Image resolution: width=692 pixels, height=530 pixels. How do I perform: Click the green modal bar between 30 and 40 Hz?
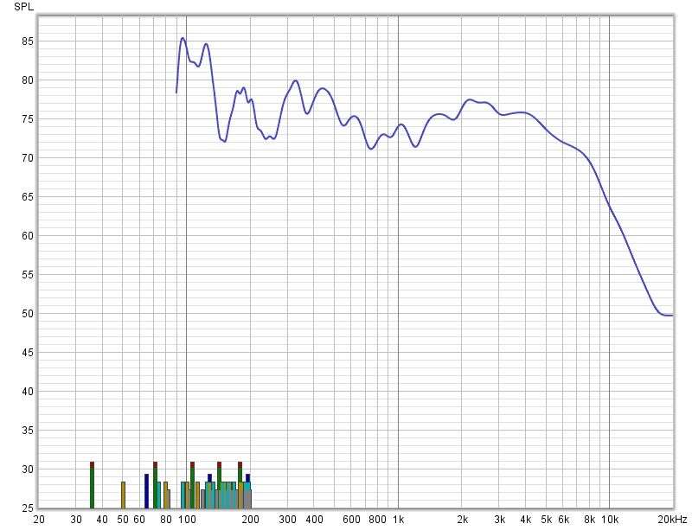[x=92, y=485]
